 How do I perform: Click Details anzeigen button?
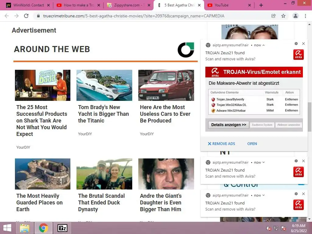(229, 125)
